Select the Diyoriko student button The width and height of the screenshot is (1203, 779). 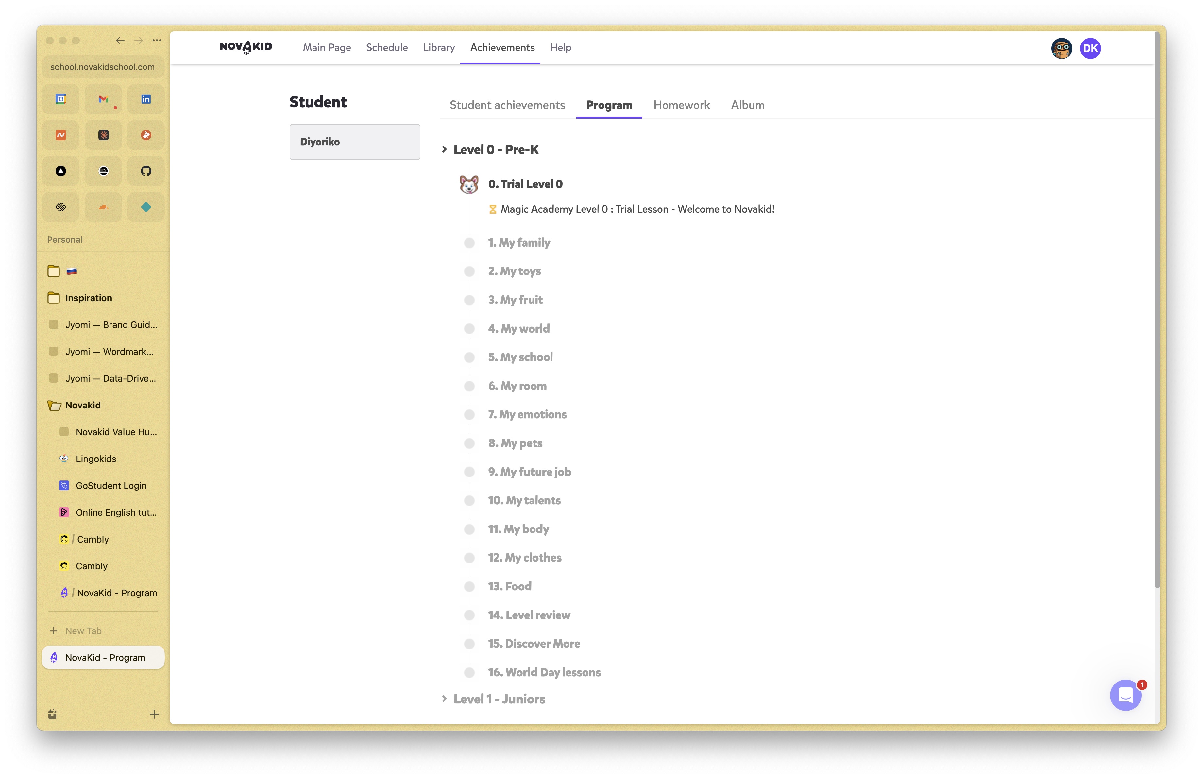click(354, 142)
